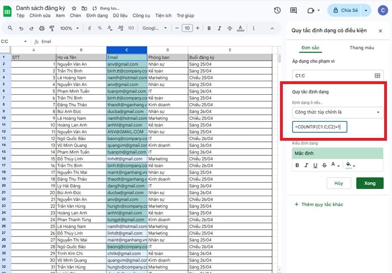Open the Công thức tùy chỉnh là dropdown
This screenshot has width=392, height=273.
337,112
